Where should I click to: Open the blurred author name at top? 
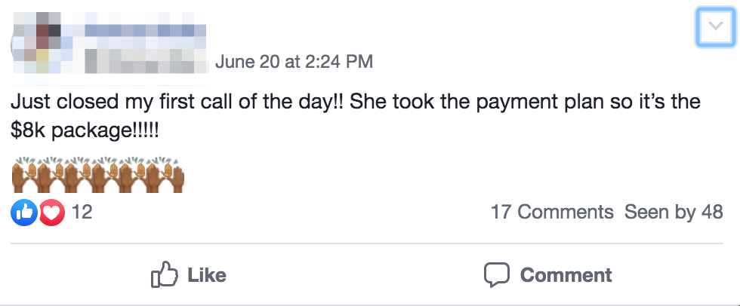[143, 32]
